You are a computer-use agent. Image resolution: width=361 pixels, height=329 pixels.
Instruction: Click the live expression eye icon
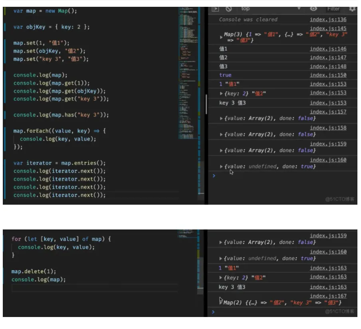click(313, 9)
